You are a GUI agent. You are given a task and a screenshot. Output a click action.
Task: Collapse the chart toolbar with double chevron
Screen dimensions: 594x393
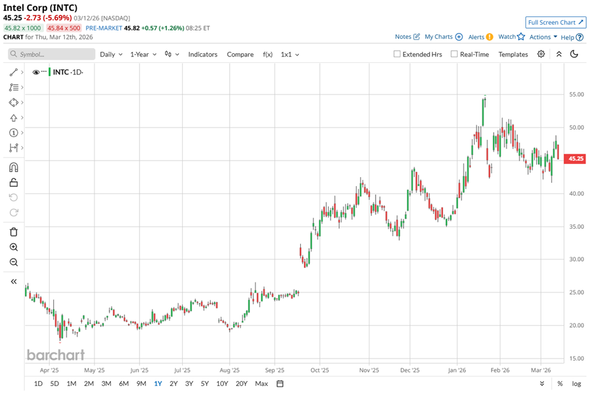pyautogui.click(x=558, y=54)
